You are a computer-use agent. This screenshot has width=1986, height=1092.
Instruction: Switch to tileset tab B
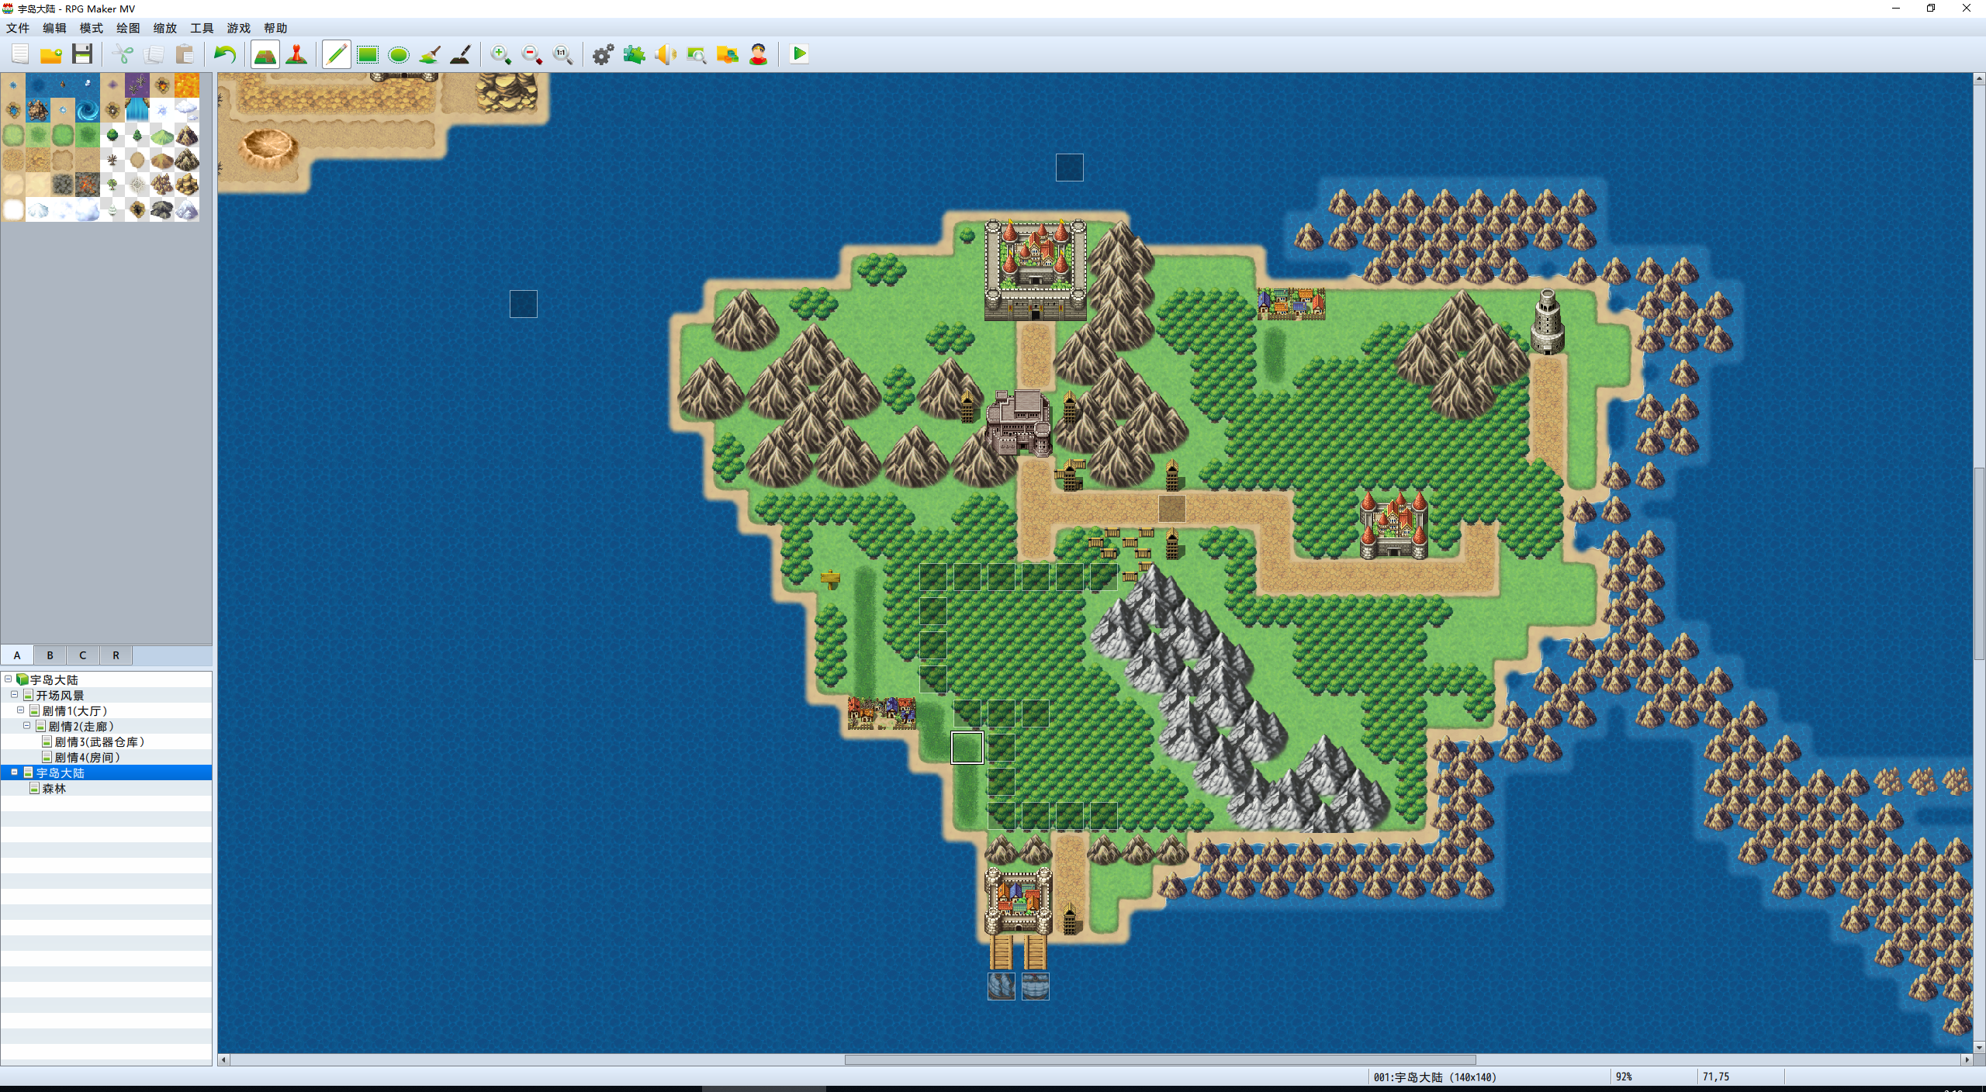point(50,655)
